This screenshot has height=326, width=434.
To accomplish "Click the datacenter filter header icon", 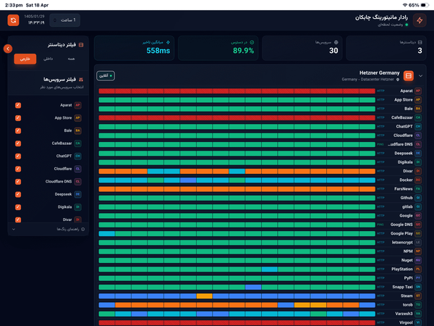I will (x=81, y=45).
